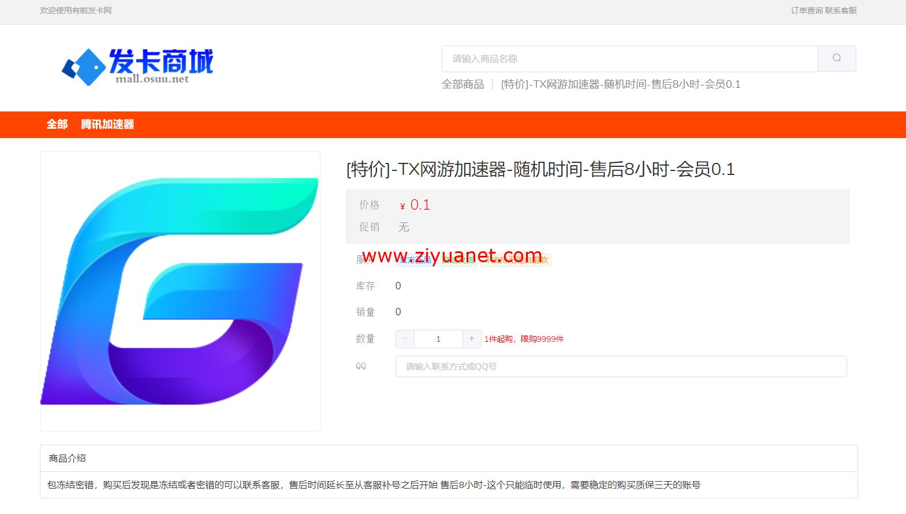Select the 全部 category in orange bar
906x514 pixels.
pos(57,124)
